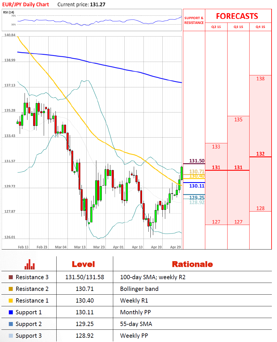Select the Resistance 2 orange color swatch
277x342 pixels.
tap(11, 289)
